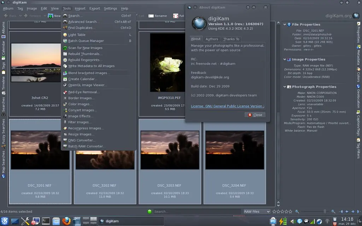The width and height of the screenshot is (362, 226).
Task: Toggle fit-to-window zoom mode in status bar
Action: tap(297, 211)
